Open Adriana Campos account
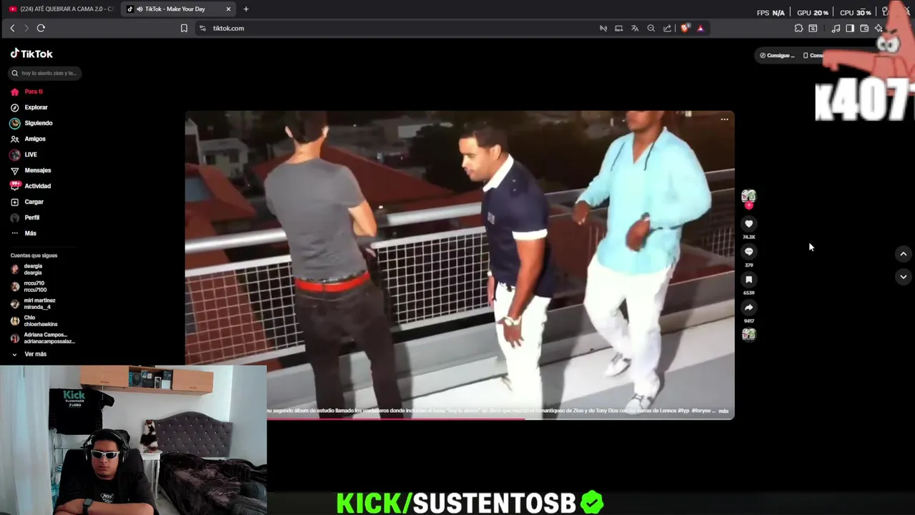Viewport: 915px width, 515px height. pos(43,338)
